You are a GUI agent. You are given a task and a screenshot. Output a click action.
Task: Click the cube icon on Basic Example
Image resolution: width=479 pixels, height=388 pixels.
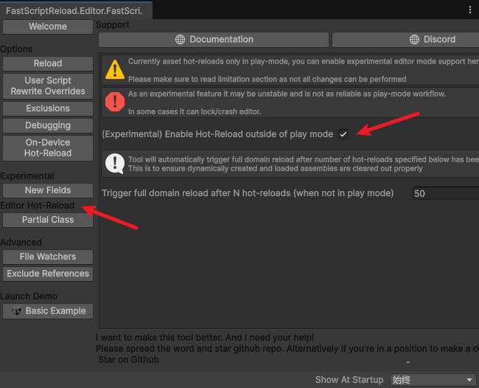16,311
